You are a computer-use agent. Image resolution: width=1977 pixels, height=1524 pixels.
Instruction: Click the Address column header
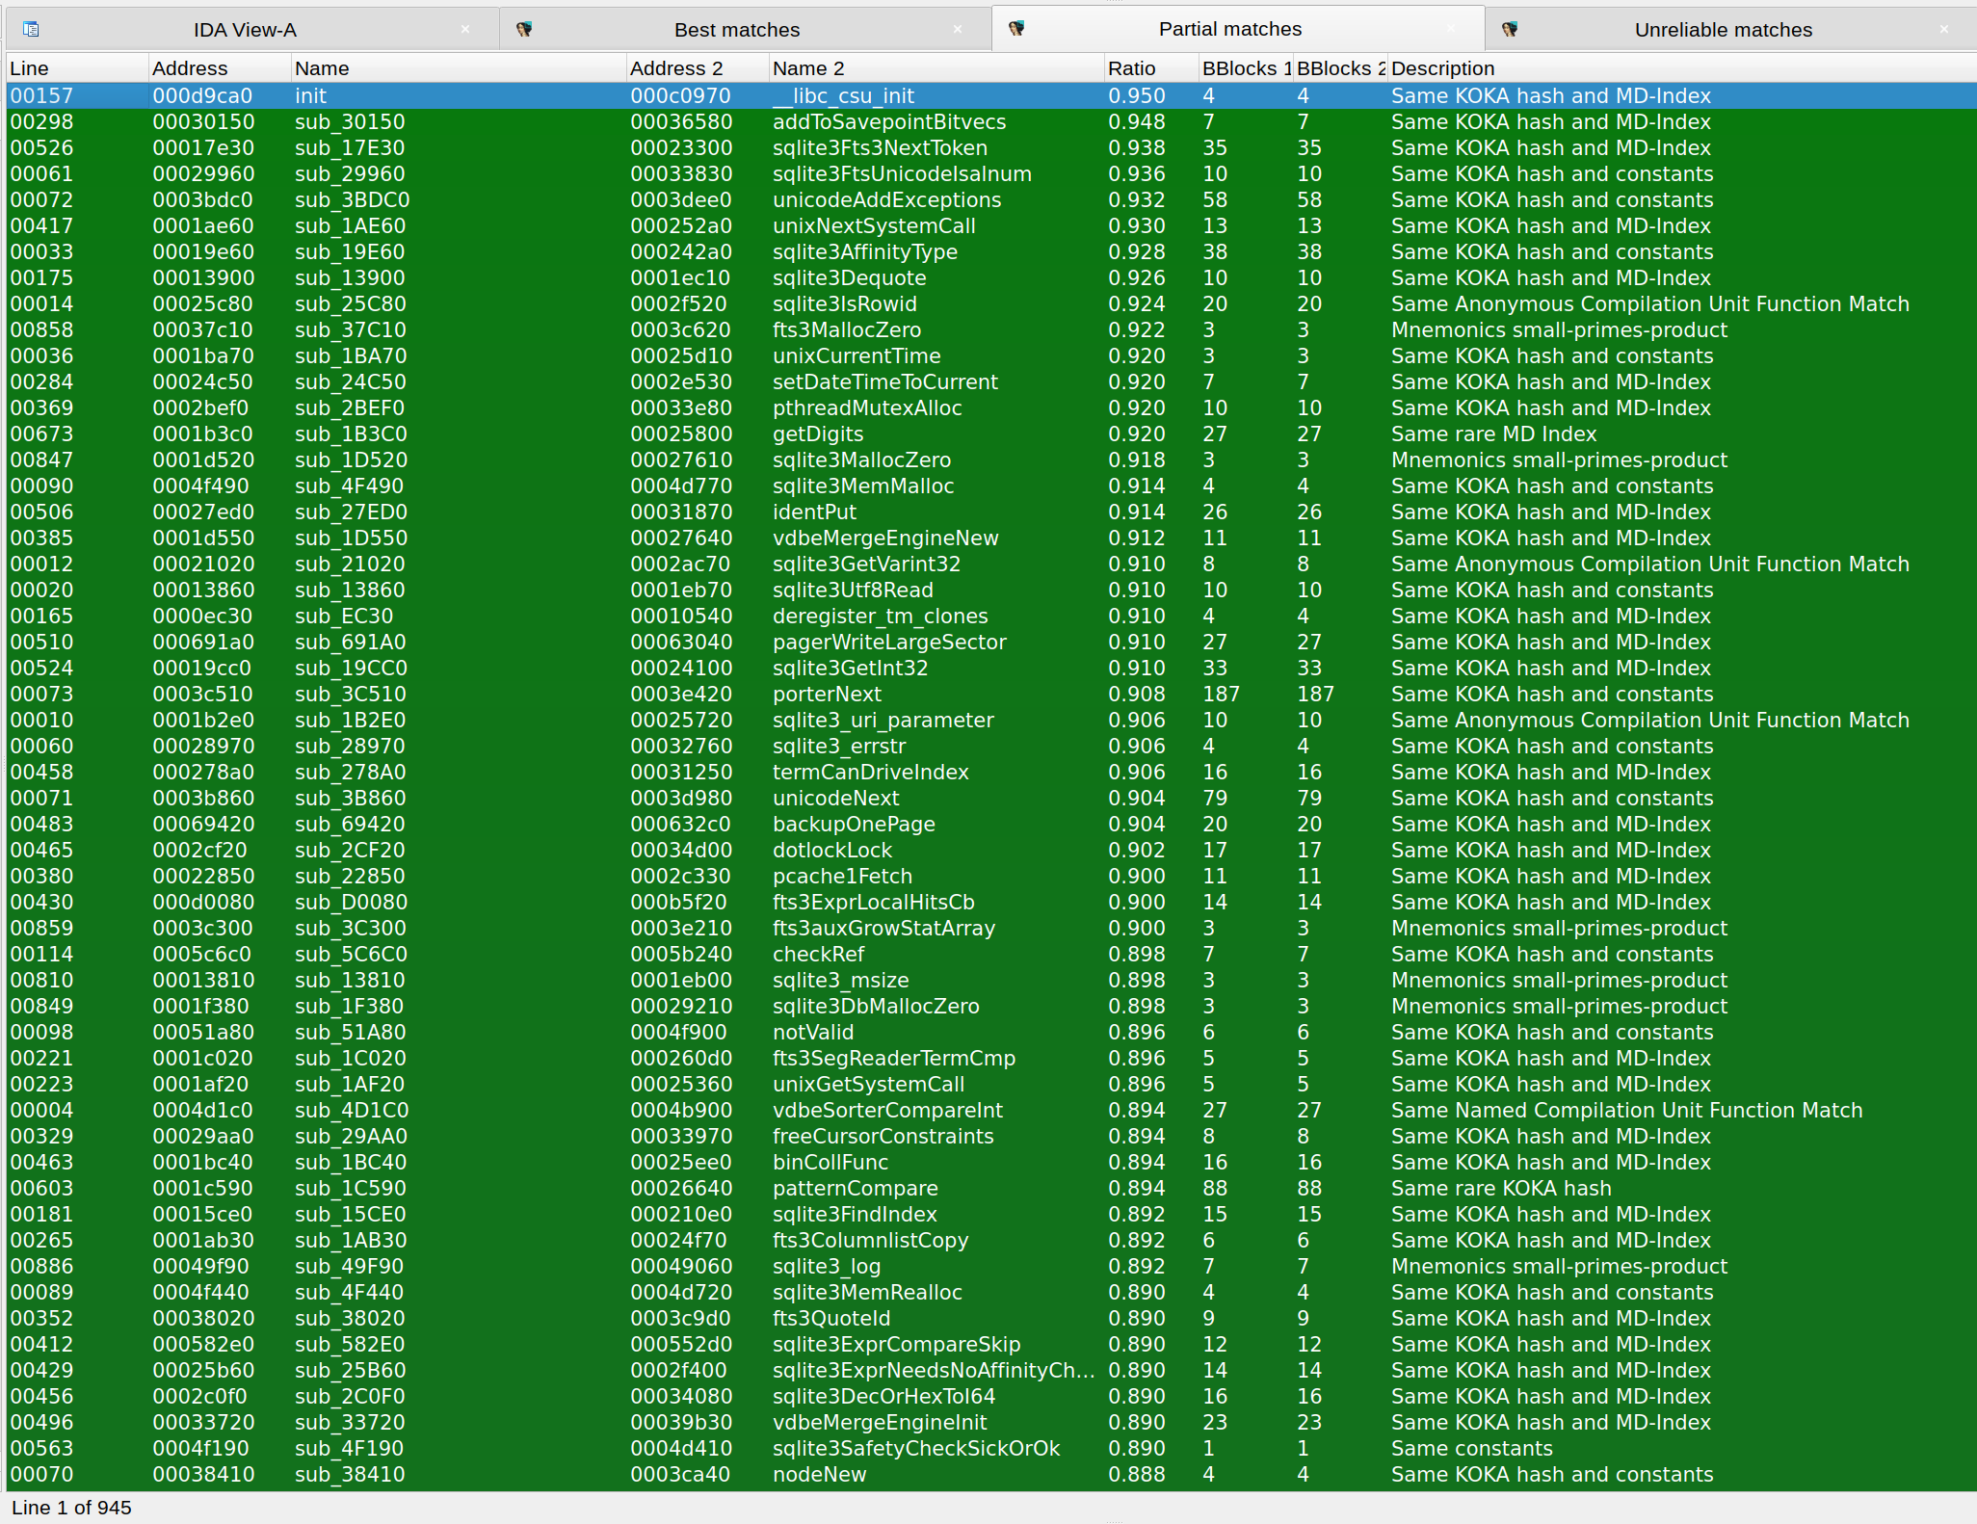pos(190,68)
